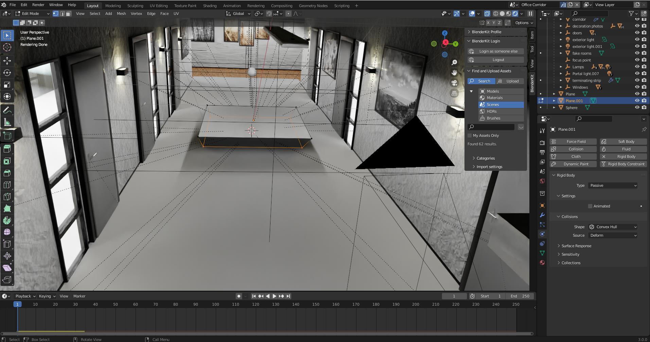Open the Global transform orientation dropdown
The image size is (650, 342).
[x=238, y=14]
